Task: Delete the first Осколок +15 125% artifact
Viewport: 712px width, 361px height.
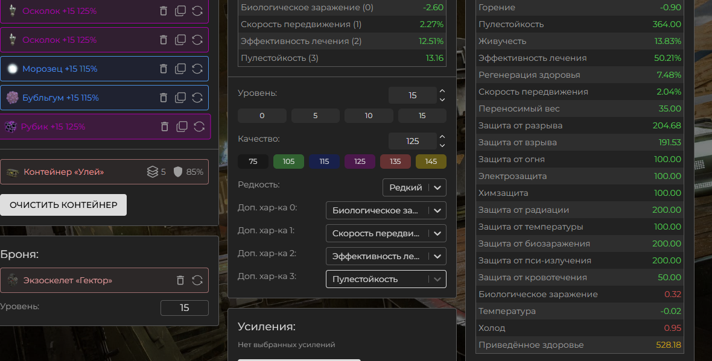Action: [x=164, y=11]
